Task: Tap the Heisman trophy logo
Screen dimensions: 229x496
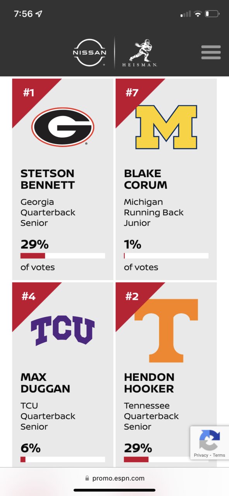Action: click(x=139, y=53)
